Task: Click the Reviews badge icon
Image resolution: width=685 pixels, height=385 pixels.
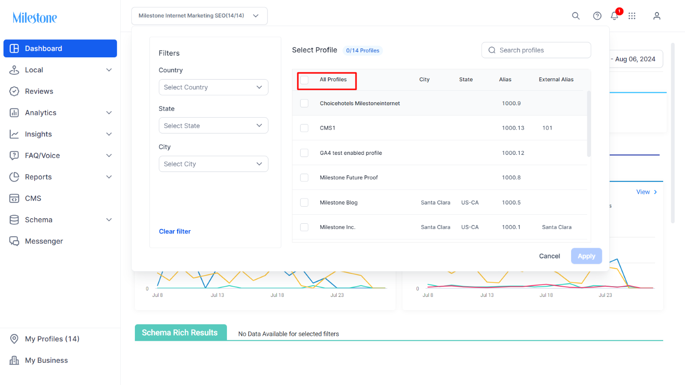Action: [x=14, y=91]
